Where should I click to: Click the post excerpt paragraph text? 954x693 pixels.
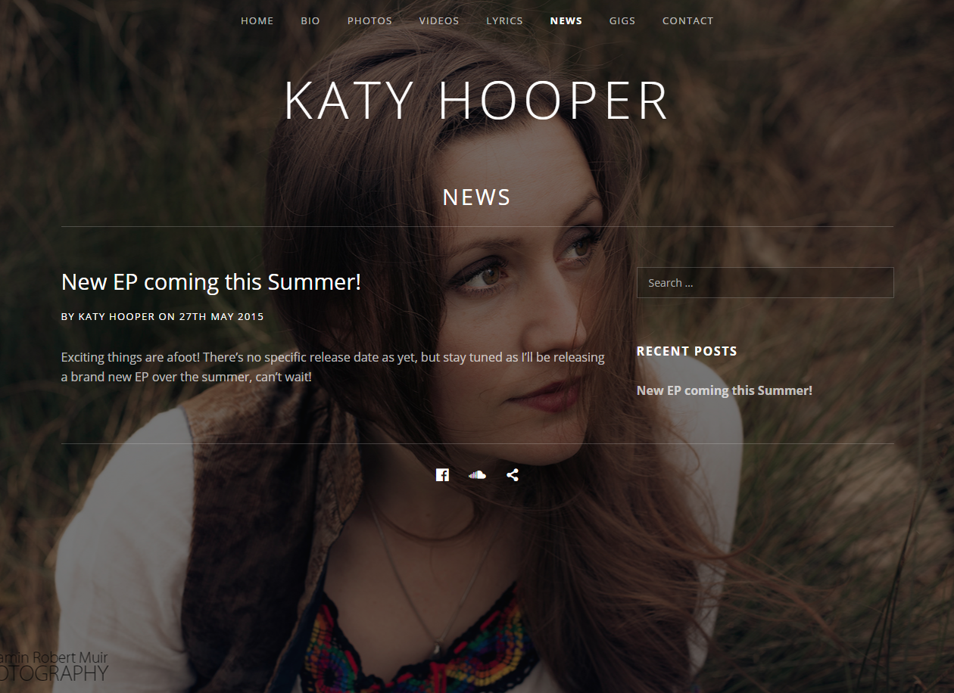point(333,366)
